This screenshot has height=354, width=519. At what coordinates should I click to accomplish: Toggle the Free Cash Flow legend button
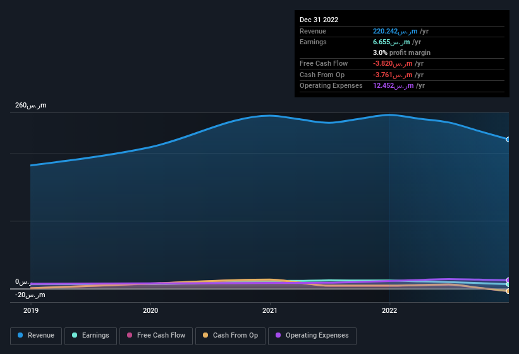pyautogui.click(x=156, y=336)
